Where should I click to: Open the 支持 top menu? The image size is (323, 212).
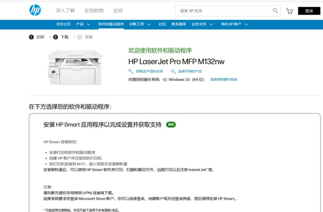[118, 11]
